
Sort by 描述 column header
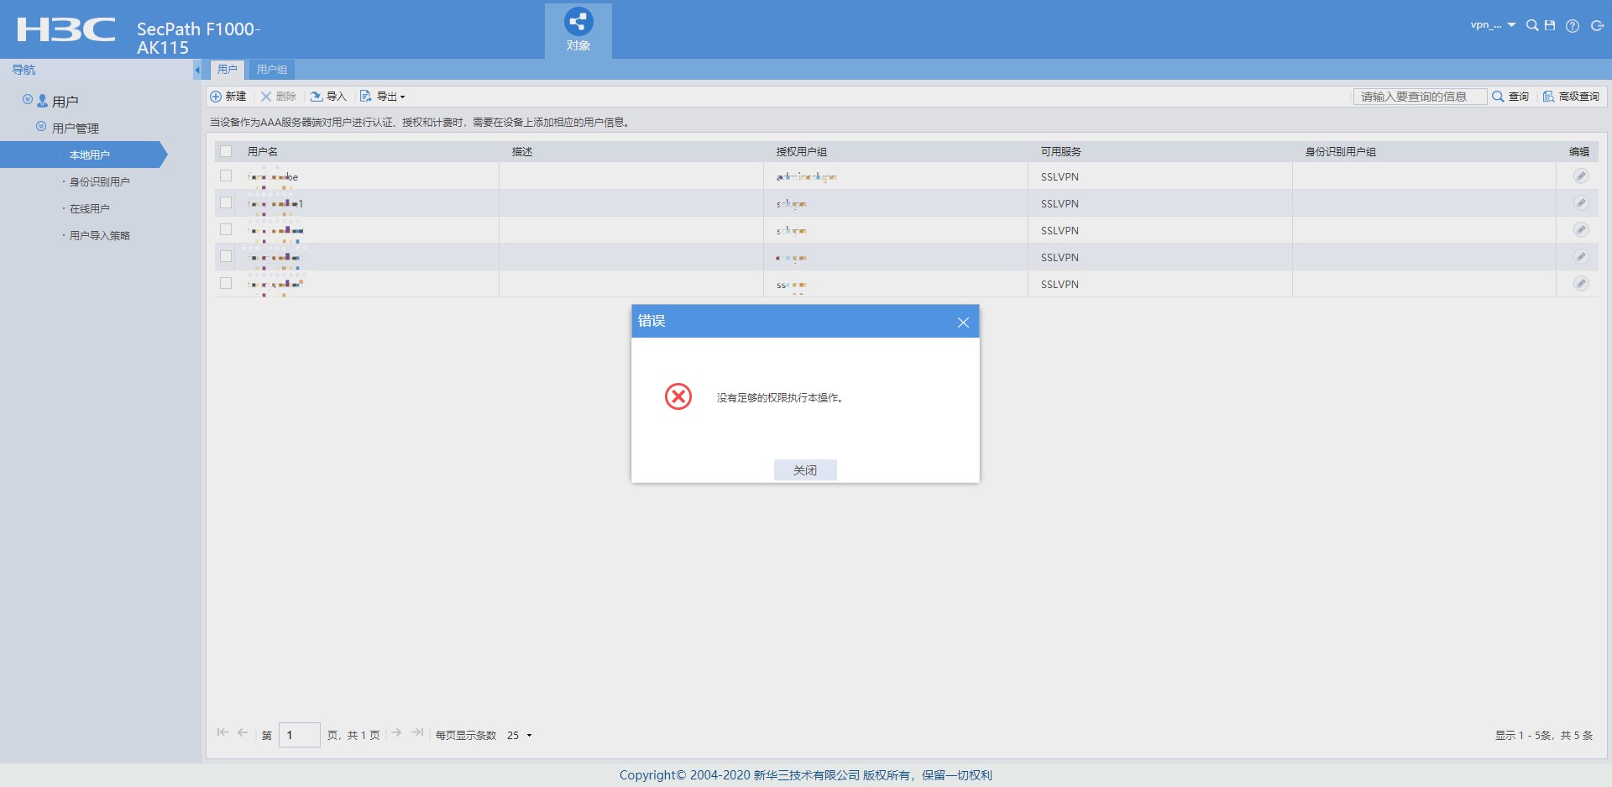coord(522,152)
